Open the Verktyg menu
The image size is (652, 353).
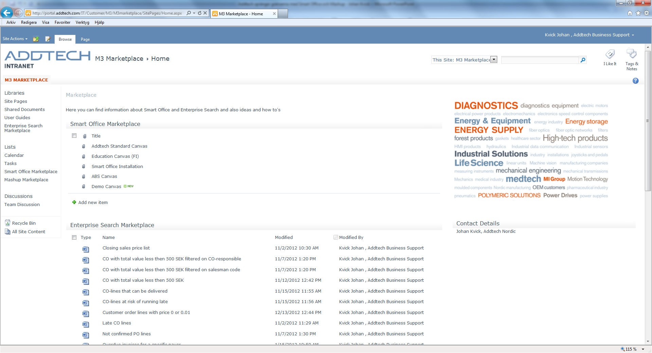pyautogui.click(x=83, y=22)
